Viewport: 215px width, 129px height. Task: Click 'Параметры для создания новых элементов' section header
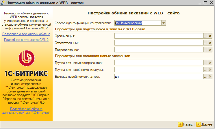click(92, 56)
